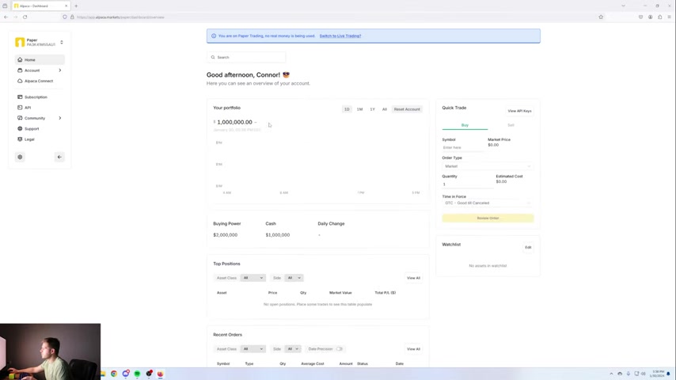The image size is (676, 380).
Task: Focus the dashboard Search field
Action: (x=246, y=57)
